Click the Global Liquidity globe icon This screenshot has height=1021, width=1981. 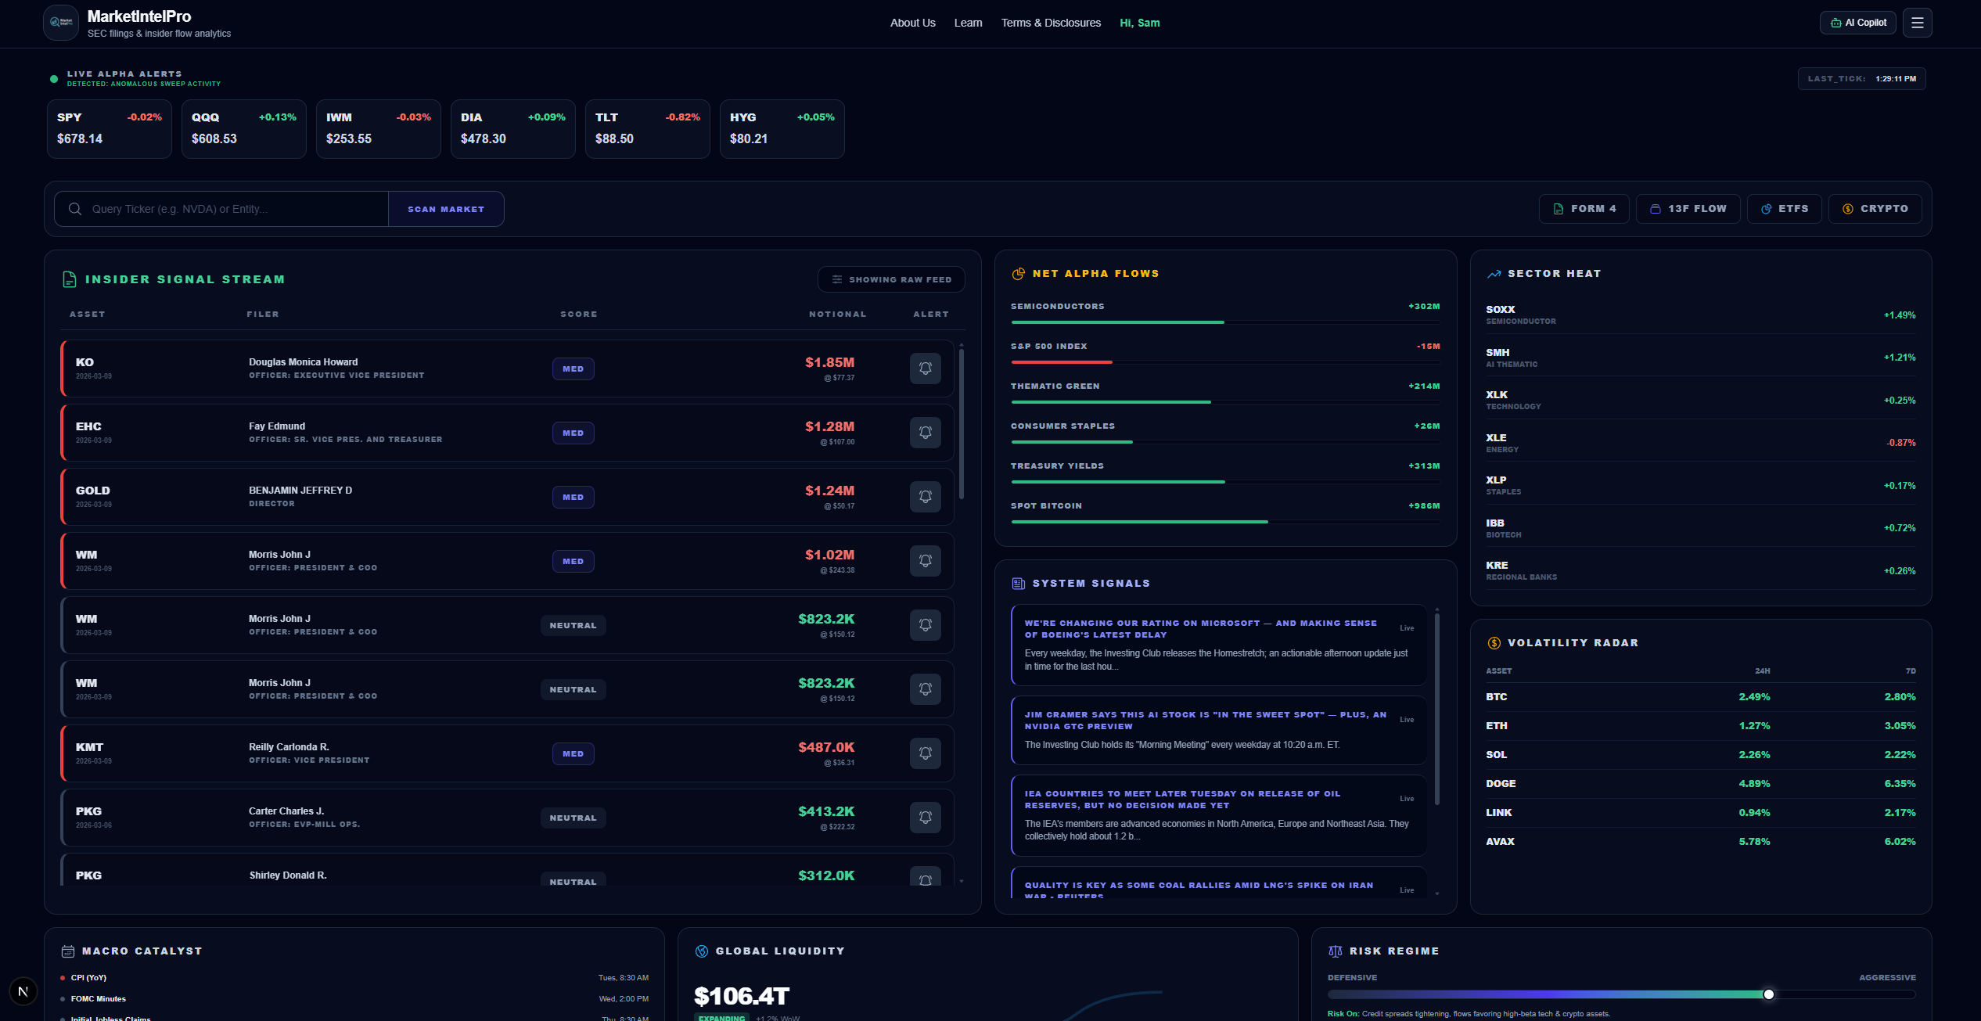point(700,951)
